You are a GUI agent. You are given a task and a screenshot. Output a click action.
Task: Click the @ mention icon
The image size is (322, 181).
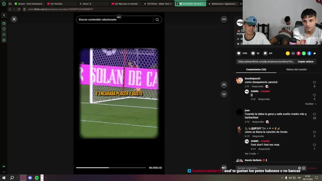(299, 168)
